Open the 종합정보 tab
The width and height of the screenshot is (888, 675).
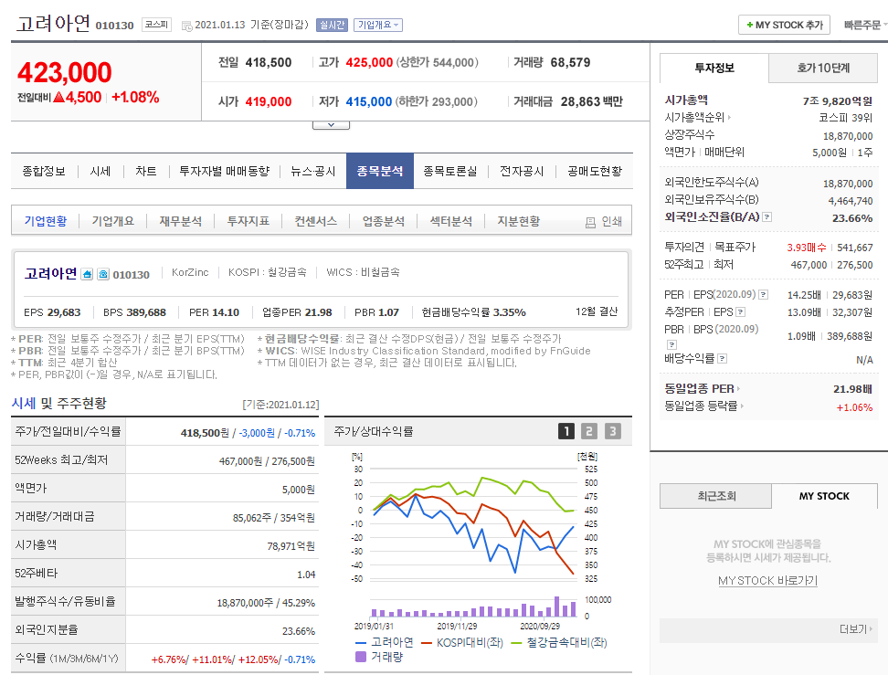(x=44, y=171)
